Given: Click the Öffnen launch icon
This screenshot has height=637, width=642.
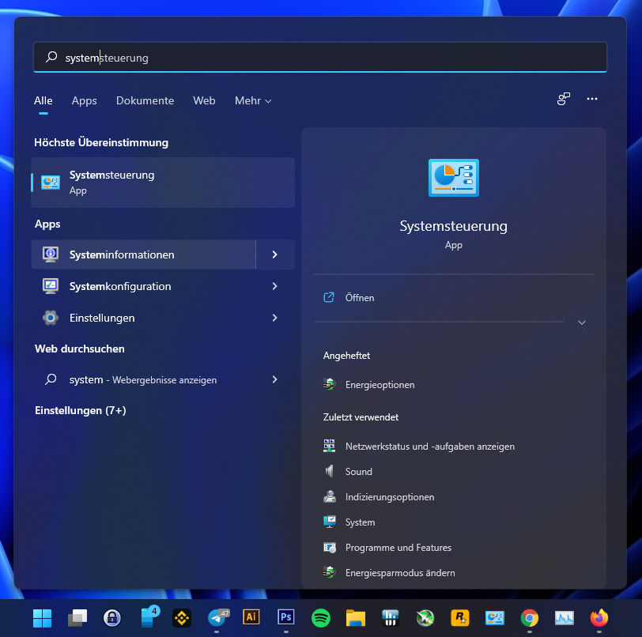Looking at the screenshot, I should 329,297.
